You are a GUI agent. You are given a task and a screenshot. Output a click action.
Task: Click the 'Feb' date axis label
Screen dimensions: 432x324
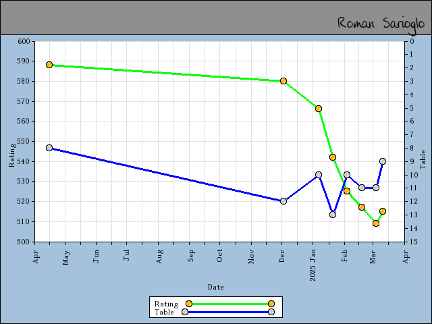pos(344,256)
